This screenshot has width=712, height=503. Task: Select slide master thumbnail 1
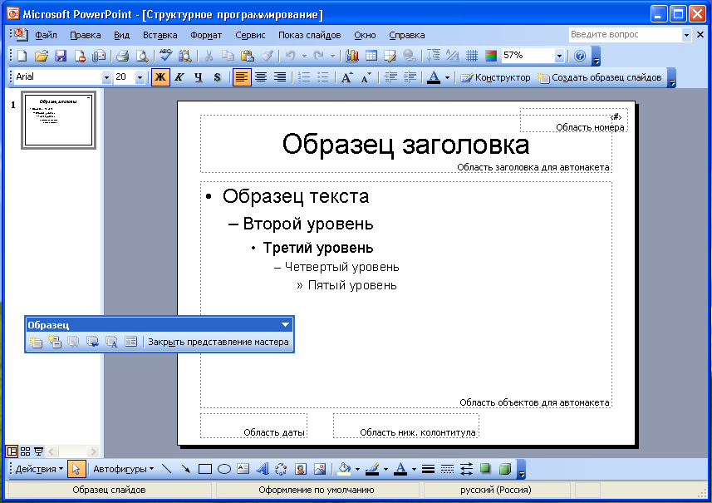click(x=58, y=120)
